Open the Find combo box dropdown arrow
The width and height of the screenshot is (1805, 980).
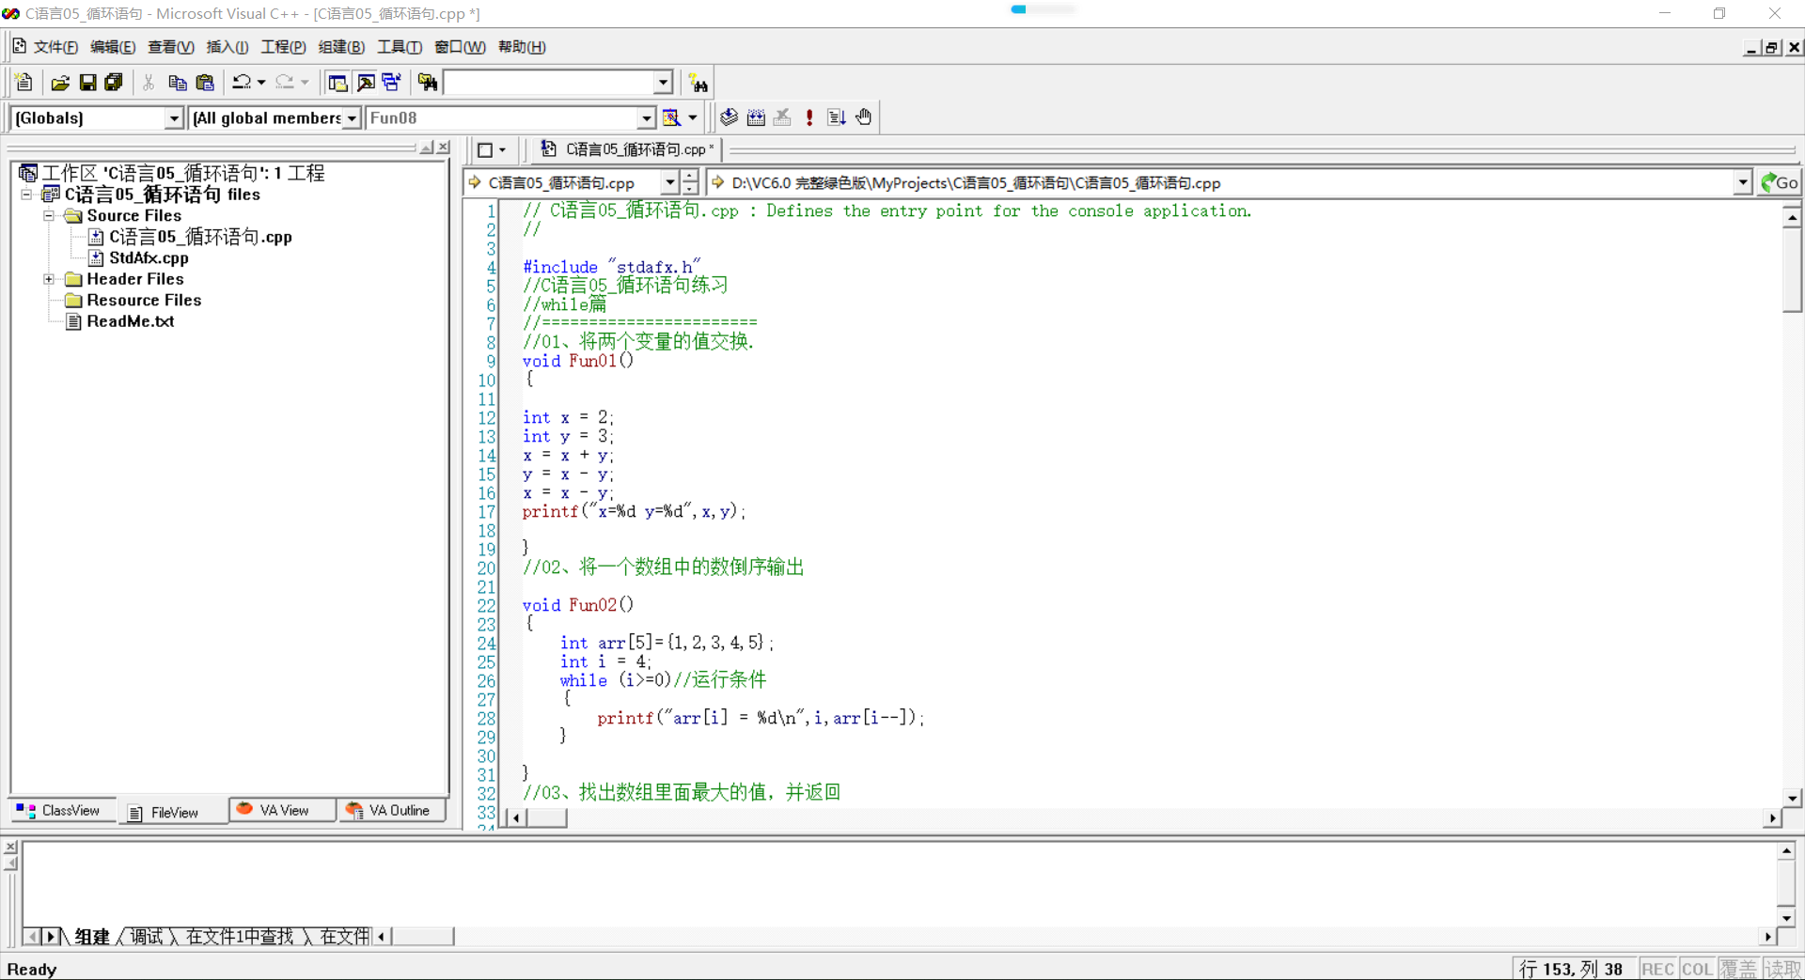click(664, 83)
